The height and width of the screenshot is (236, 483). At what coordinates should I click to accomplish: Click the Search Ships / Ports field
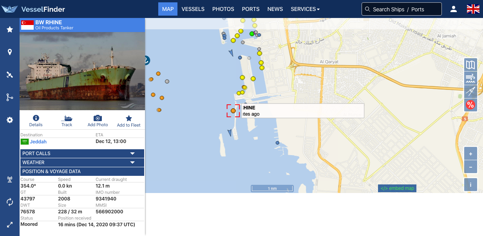click(x=402, y=9)
